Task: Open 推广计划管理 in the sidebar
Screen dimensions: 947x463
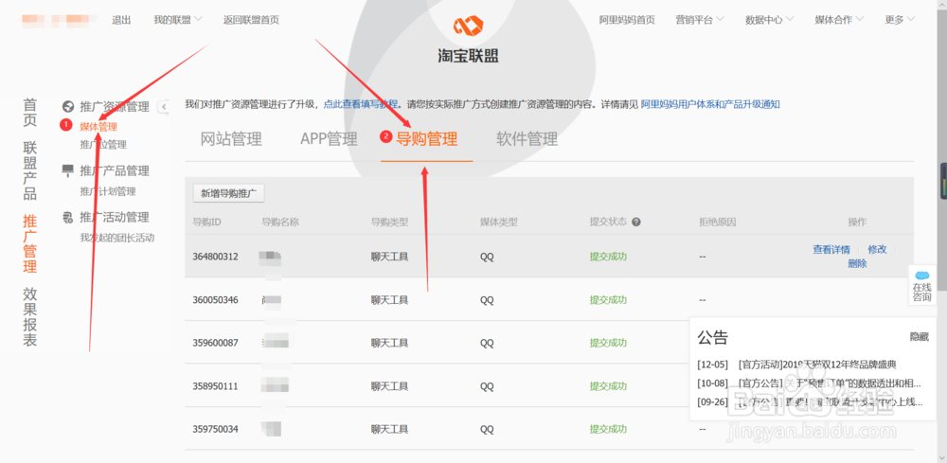Action: 108,191
